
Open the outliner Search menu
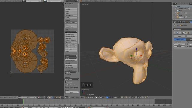(x=186, y=4)
